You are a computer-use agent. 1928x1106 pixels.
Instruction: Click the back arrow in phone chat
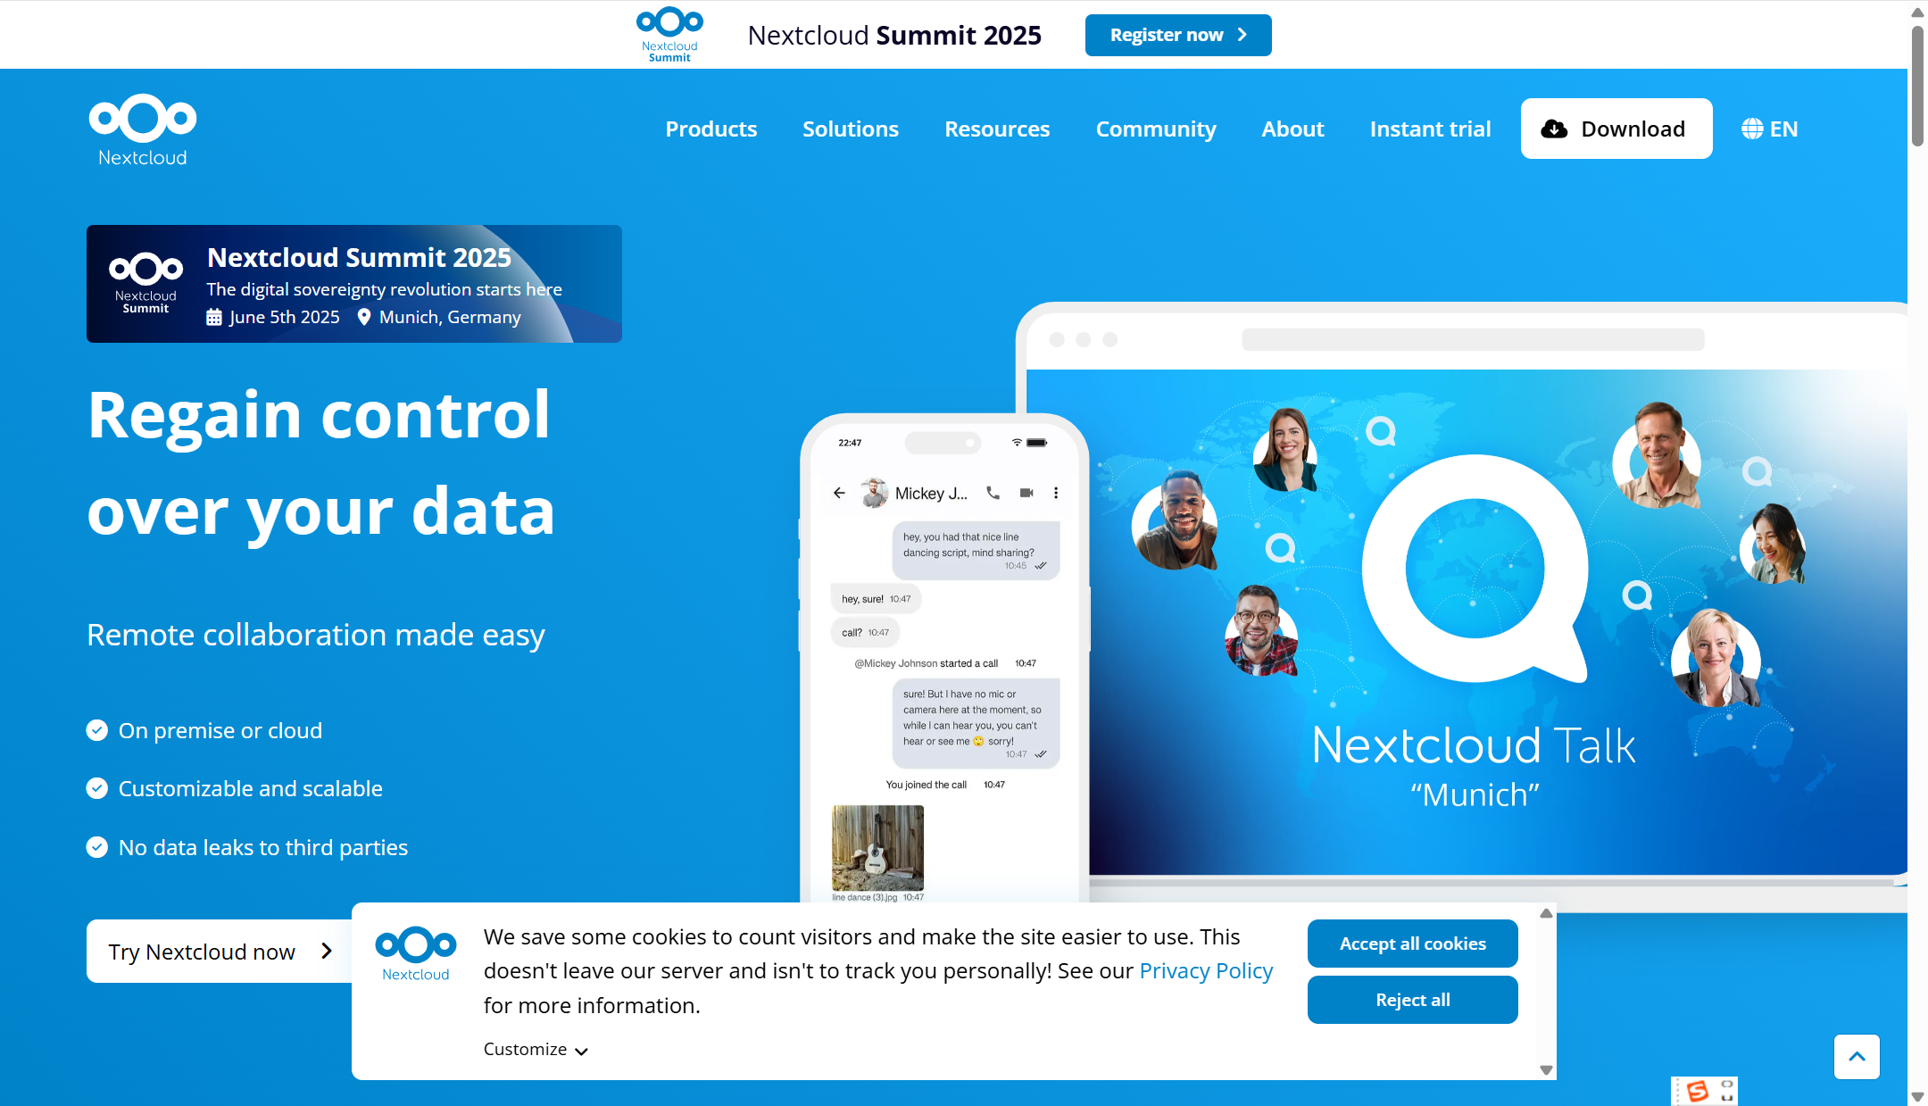[x=839, y=493]
